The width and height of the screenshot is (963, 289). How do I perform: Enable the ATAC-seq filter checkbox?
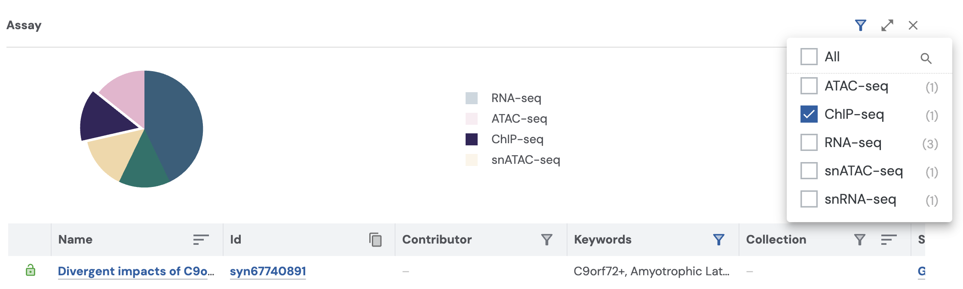point(809,86)
